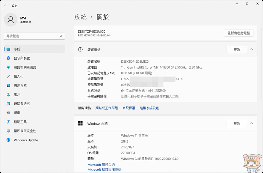The image size is (263, 173).
Task: Click the 21H2 version value
Action: [x=124, y=141]
